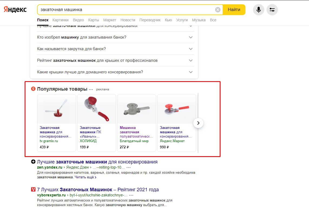Click 'Читать ещё' to expand snippet
This screenshot has height=215, width=309.
pos(85,177)
